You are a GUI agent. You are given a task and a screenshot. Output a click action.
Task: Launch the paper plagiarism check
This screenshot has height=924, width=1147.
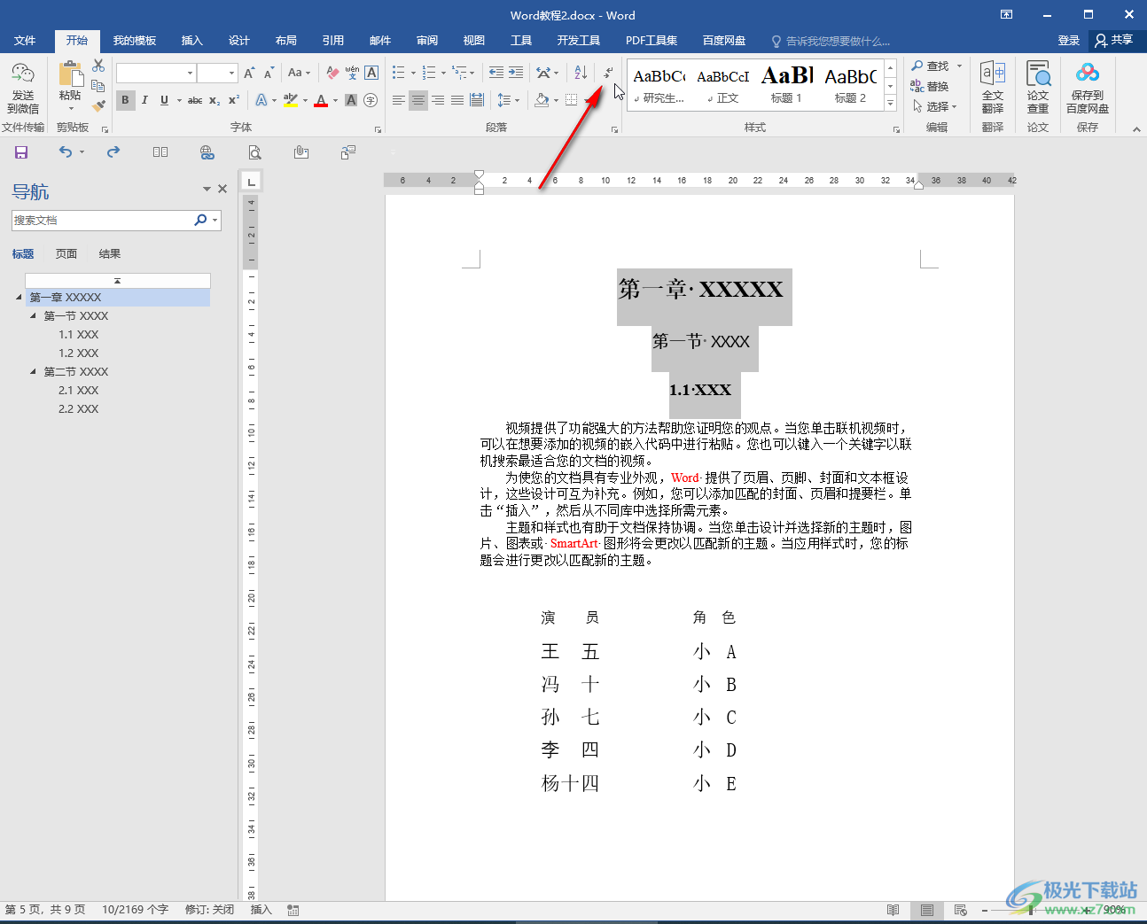coord(1038,89)
